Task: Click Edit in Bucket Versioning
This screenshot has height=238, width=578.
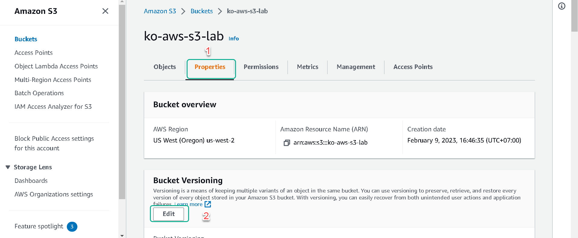Action: click(169, 214)
